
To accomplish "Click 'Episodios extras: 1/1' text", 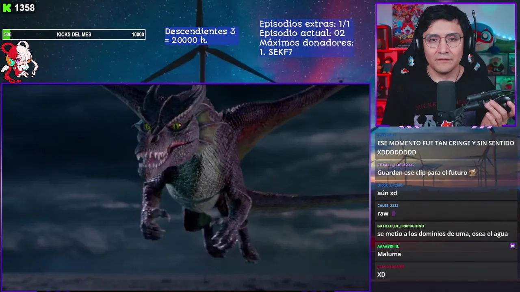I will tap(304, 24).
